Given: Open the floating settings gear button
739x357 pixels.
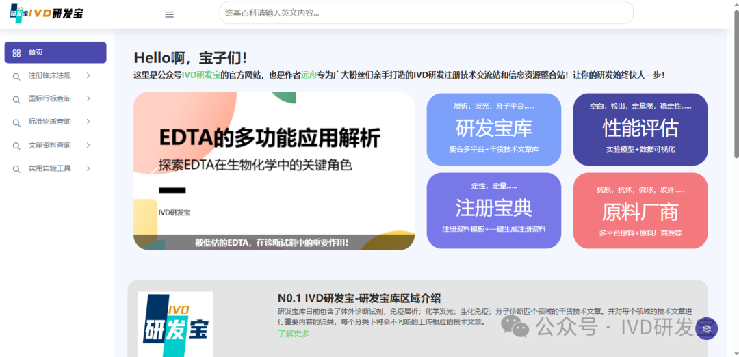Looking at the screenshot, I should (x=706, y=329).
